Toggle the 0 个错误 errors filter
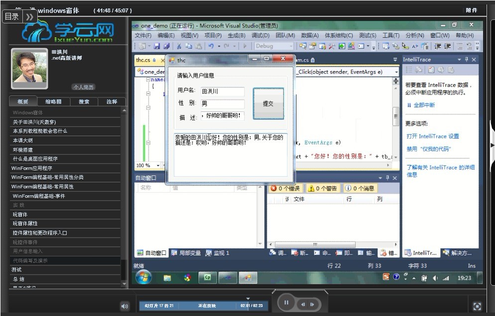This screenshot has height=316, width=495. click(x=286, y=188)
